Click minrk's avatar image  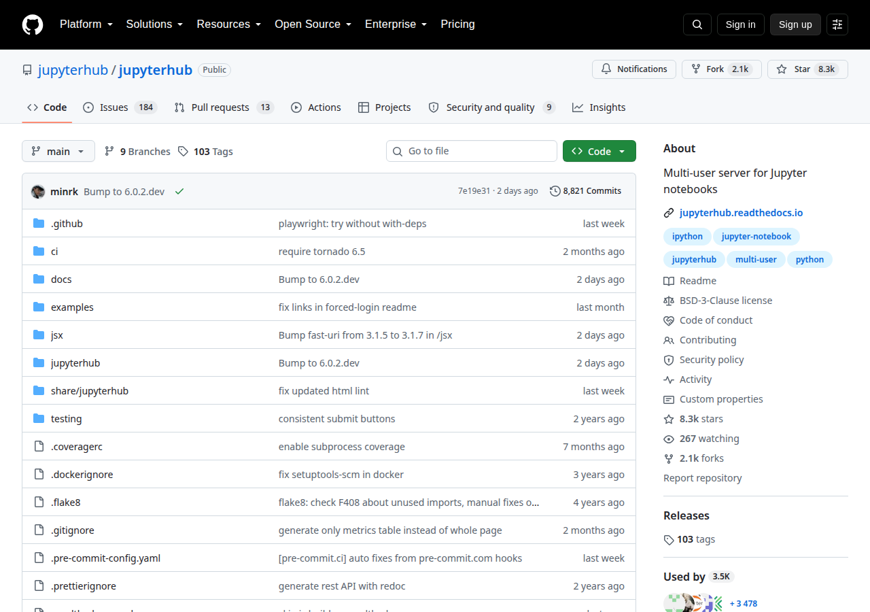click(38, 191)
